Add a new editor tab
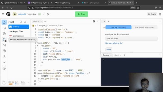 (x=45, y=21)
